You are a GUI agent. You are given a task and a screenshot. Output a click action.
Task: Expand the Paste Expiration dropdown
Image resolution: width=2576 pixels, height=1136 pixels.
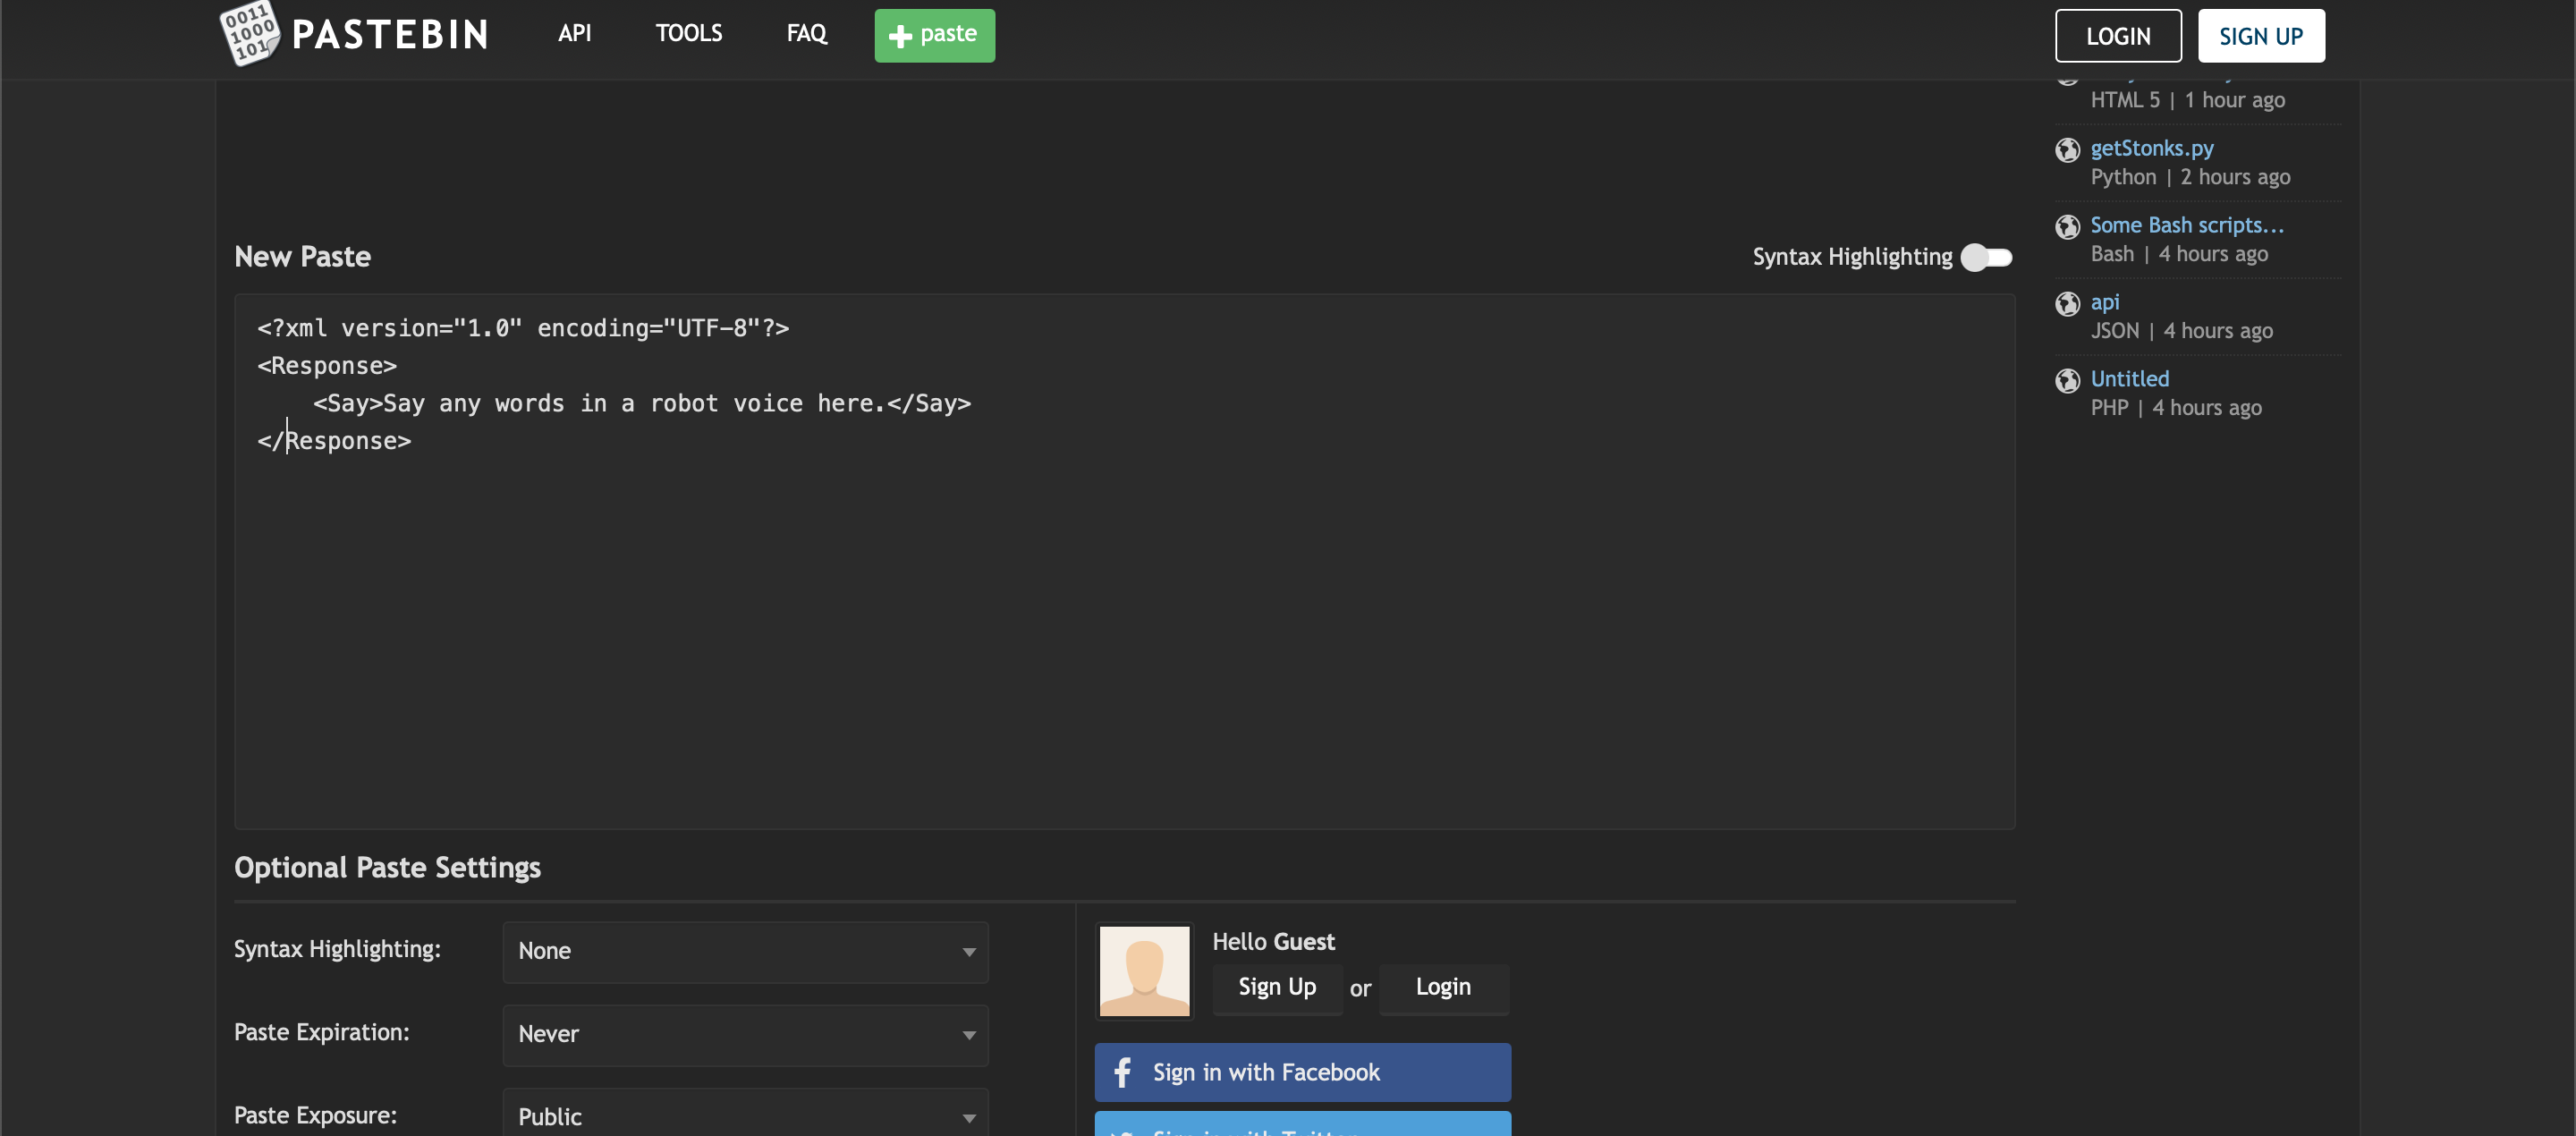(x=745, y=1034)
